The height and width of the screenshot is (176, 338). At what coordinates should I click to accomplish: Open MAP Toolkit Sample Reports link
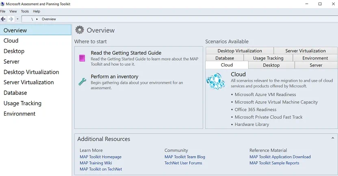pos(274,163)
